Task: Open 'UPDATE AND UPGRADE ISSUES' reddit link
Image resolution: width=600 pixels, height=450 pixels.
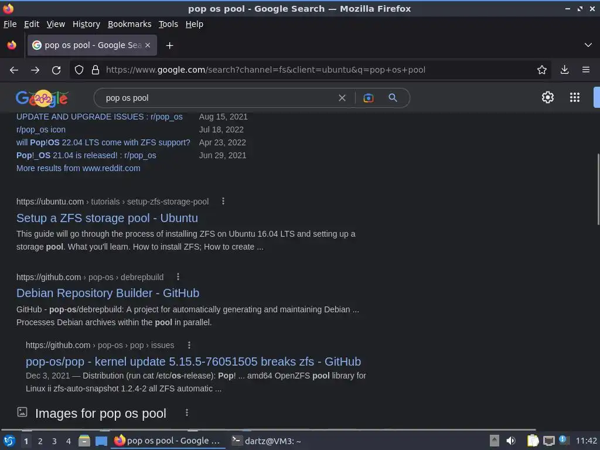Action: 100,117
